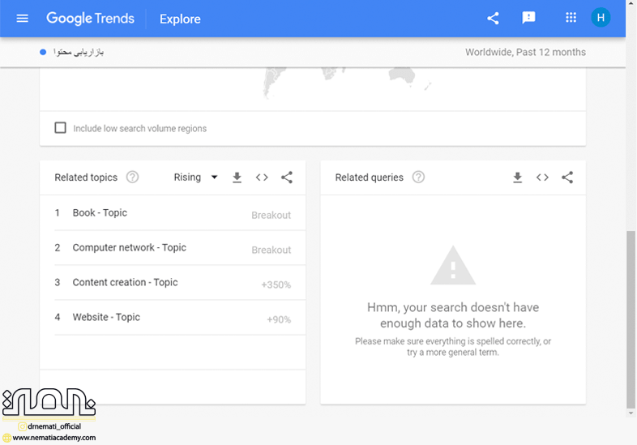Expand the Rising sort dropdown

click(x=196, y=178)
